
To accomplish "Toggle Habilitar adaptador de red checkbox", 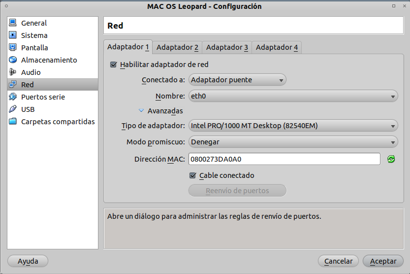I will tap(113, 65).
